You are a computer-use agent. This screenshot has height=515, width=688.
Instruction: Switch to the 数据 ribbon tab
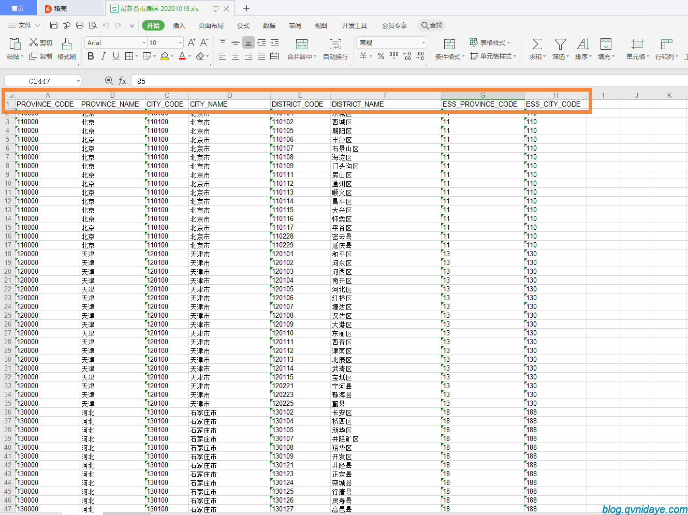(x=269, y=25)
